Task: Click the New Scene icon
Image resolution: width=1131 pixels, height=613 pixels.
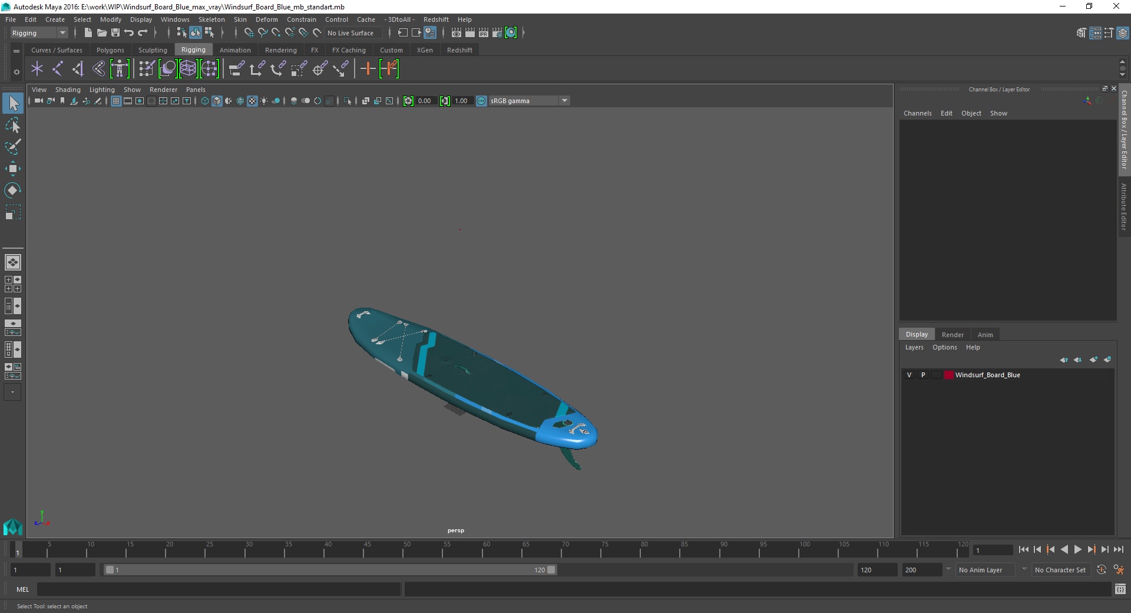Action: (x=88, y=33)
